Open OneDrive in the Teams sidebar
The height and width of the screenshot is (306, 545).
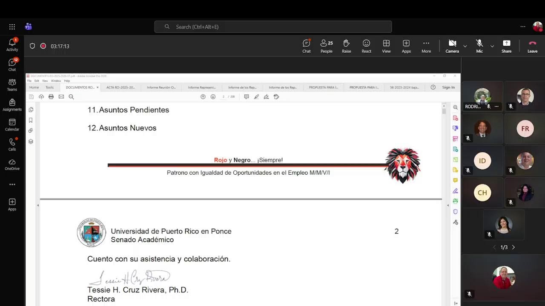click(x=12, y=164)
